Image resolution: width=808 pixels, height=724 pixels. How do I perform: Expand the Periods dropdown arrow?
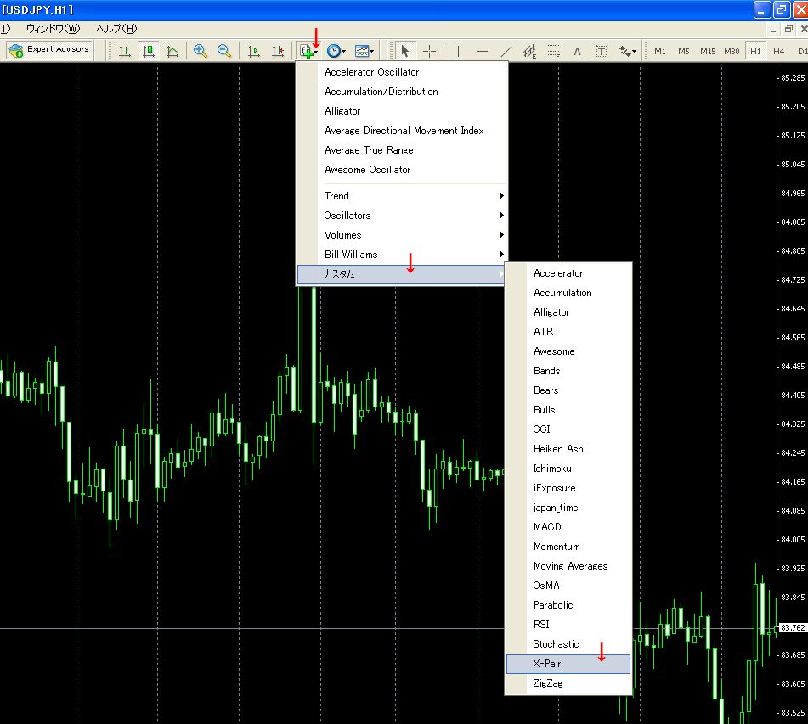point(344,51)
